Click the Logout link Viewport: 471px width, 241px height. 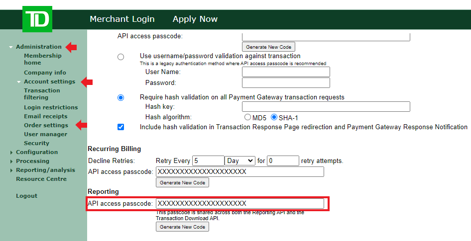click(x=26, y=196)
